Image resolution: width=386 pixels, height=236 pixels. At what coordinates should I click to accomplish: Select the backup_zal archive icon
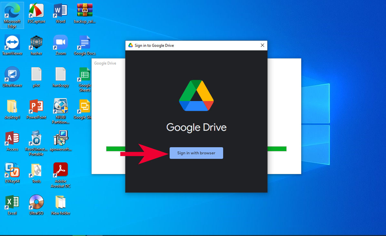(x=85, y=13)
